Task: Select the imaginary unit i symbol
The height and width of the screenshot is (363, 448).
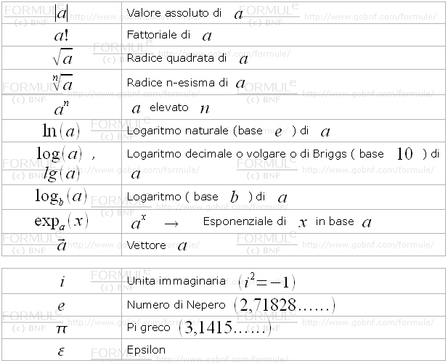Action: (61, 281)
